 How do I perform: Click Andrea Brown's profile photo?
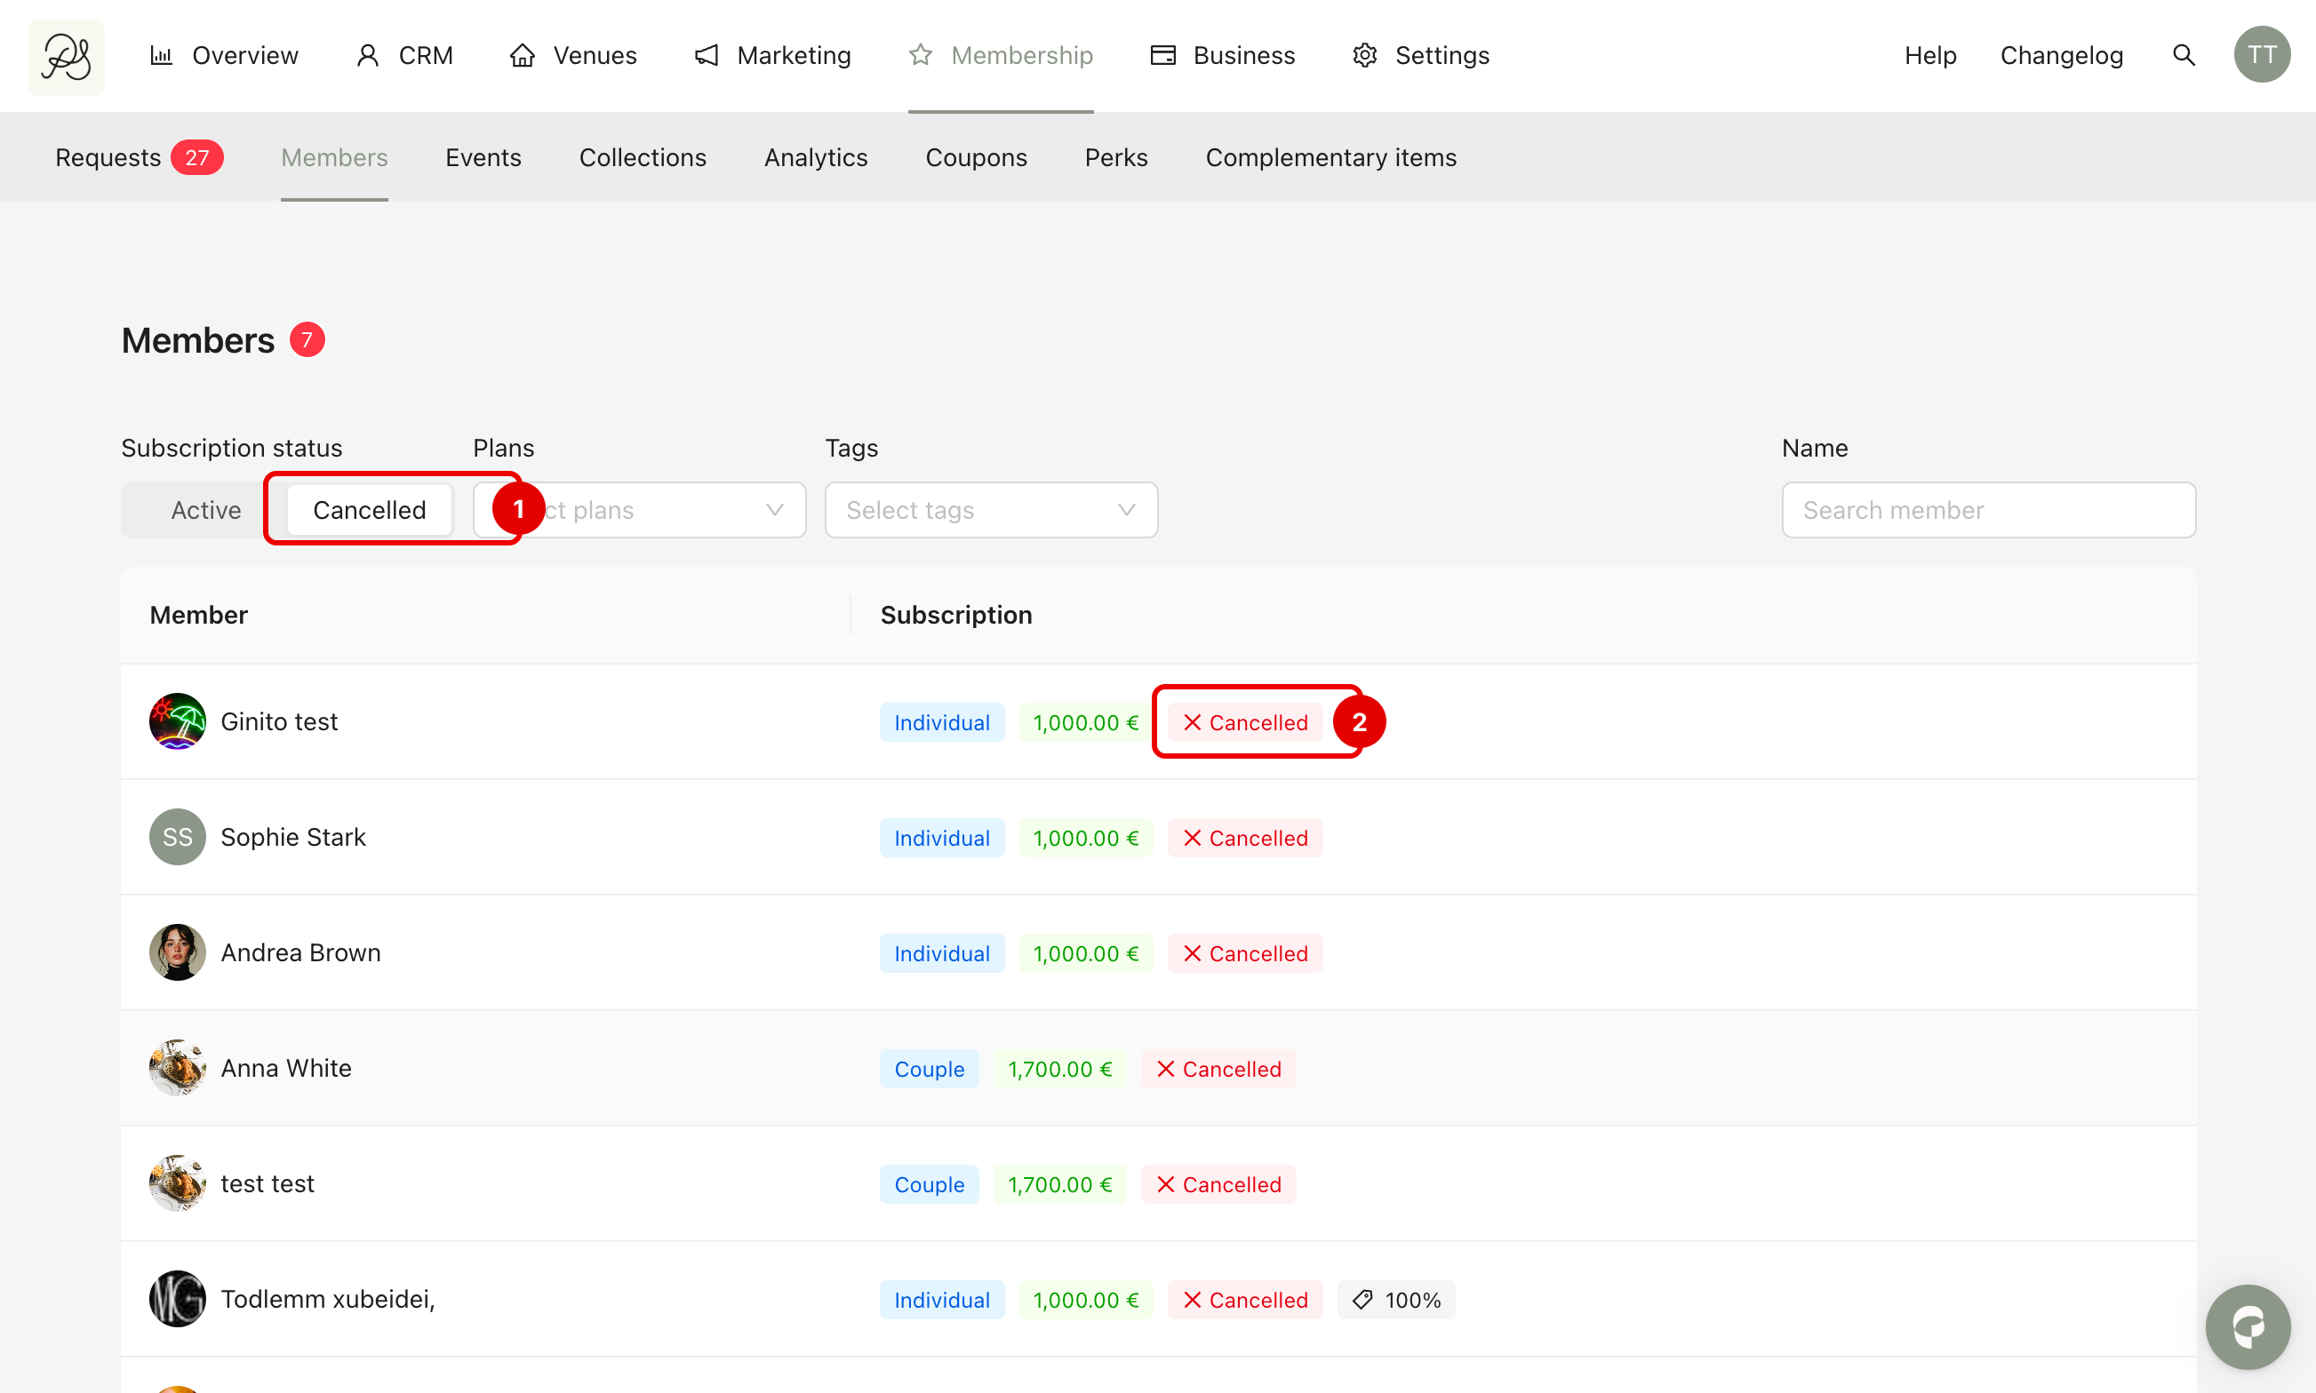(178, 951)
